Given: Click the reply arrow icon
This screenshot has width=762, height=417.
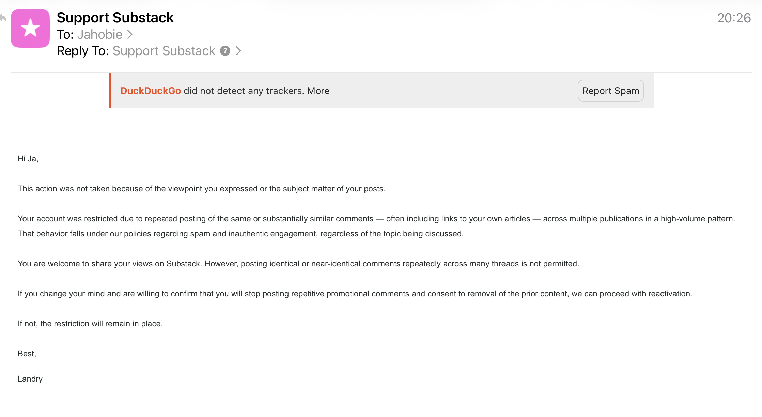Looking at the screenshot, I should click(x=3, y=18).
